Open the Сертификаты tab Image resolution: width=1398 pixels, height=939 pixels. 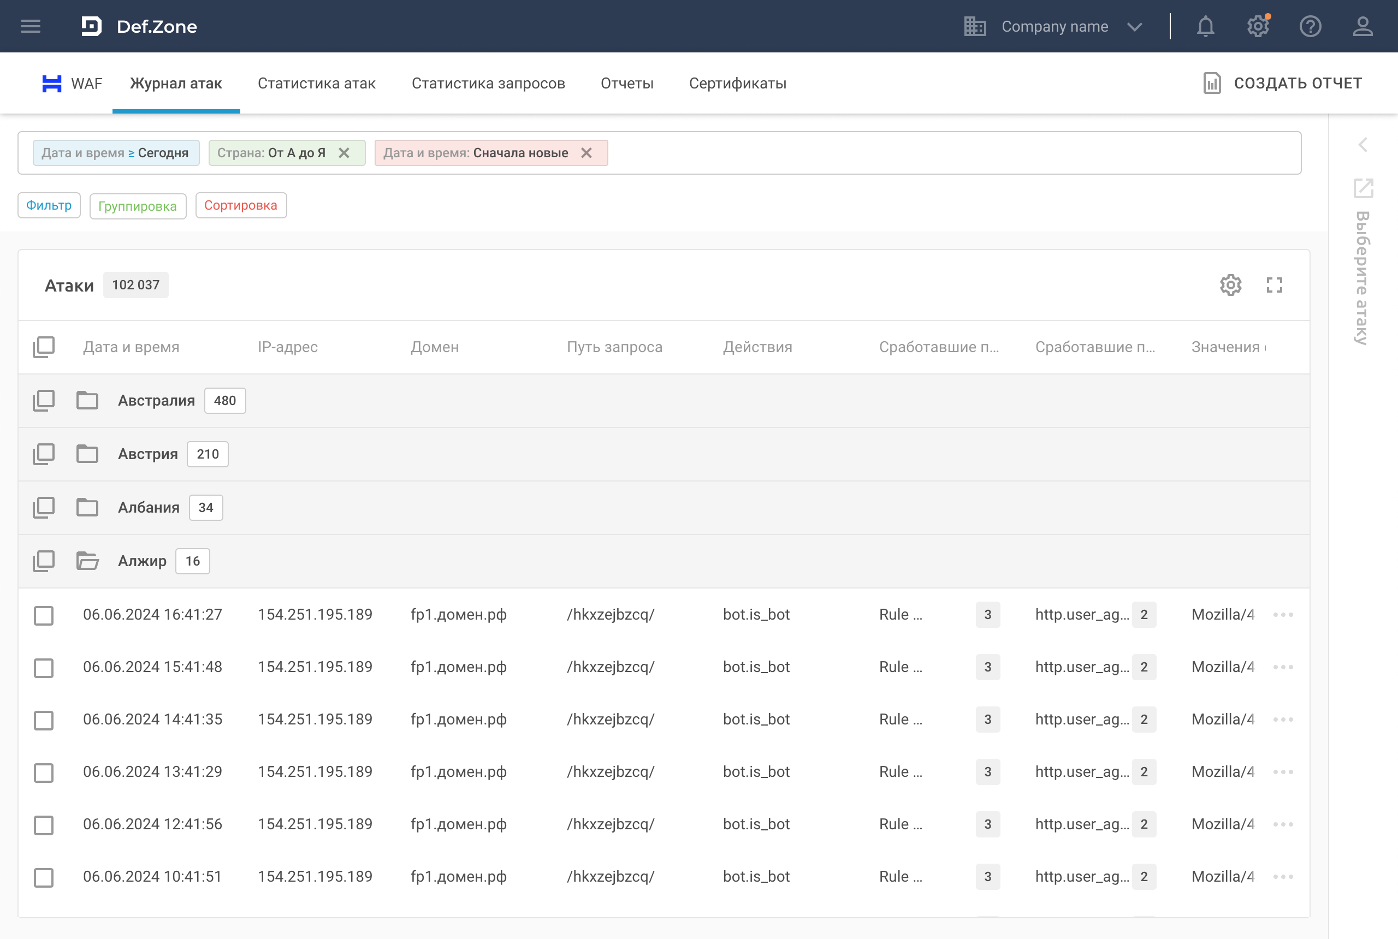[737, 83]
